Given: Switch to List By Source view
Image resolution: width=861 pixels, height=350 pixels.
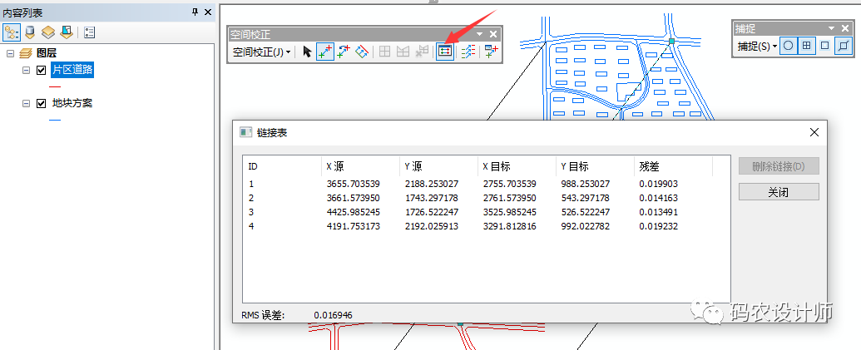Looking at the screenshot, I should tap(30, 32).
